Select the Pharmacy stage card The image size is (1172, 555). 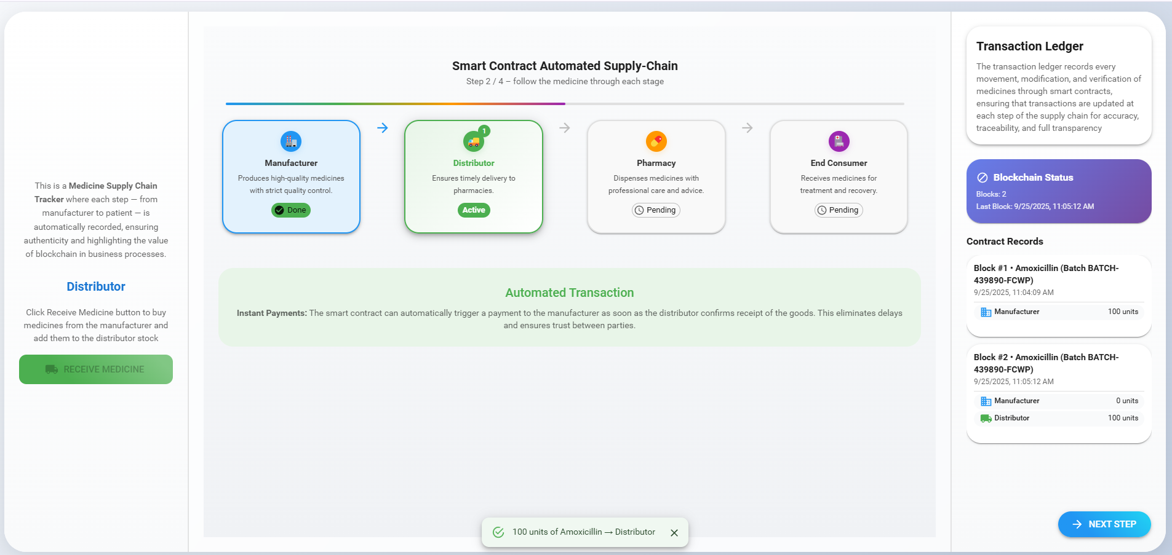656,176
